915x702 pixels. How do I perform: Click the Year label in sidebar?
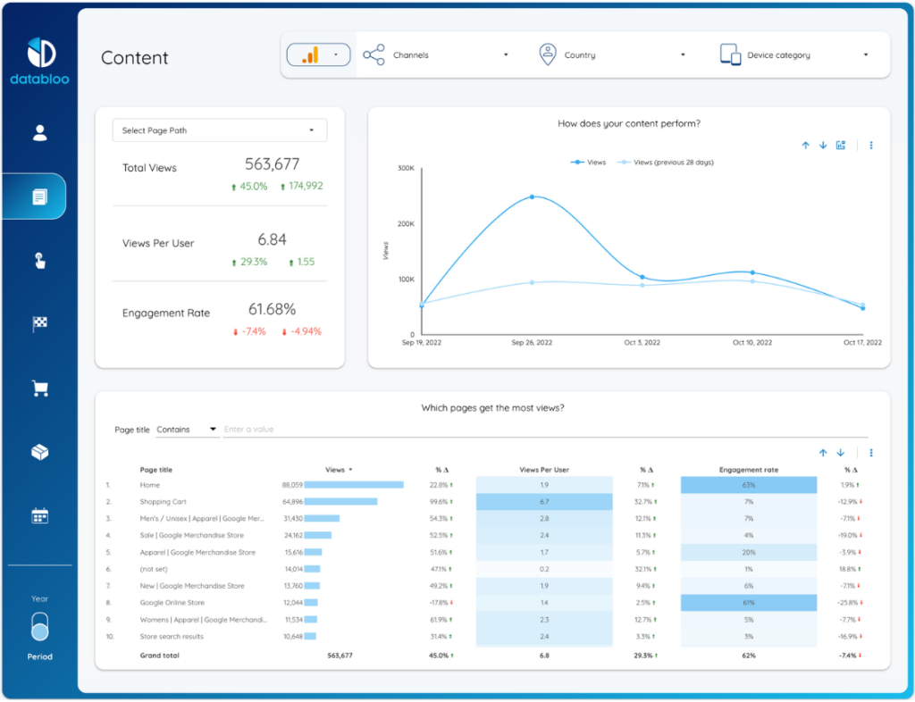point(39,599)
